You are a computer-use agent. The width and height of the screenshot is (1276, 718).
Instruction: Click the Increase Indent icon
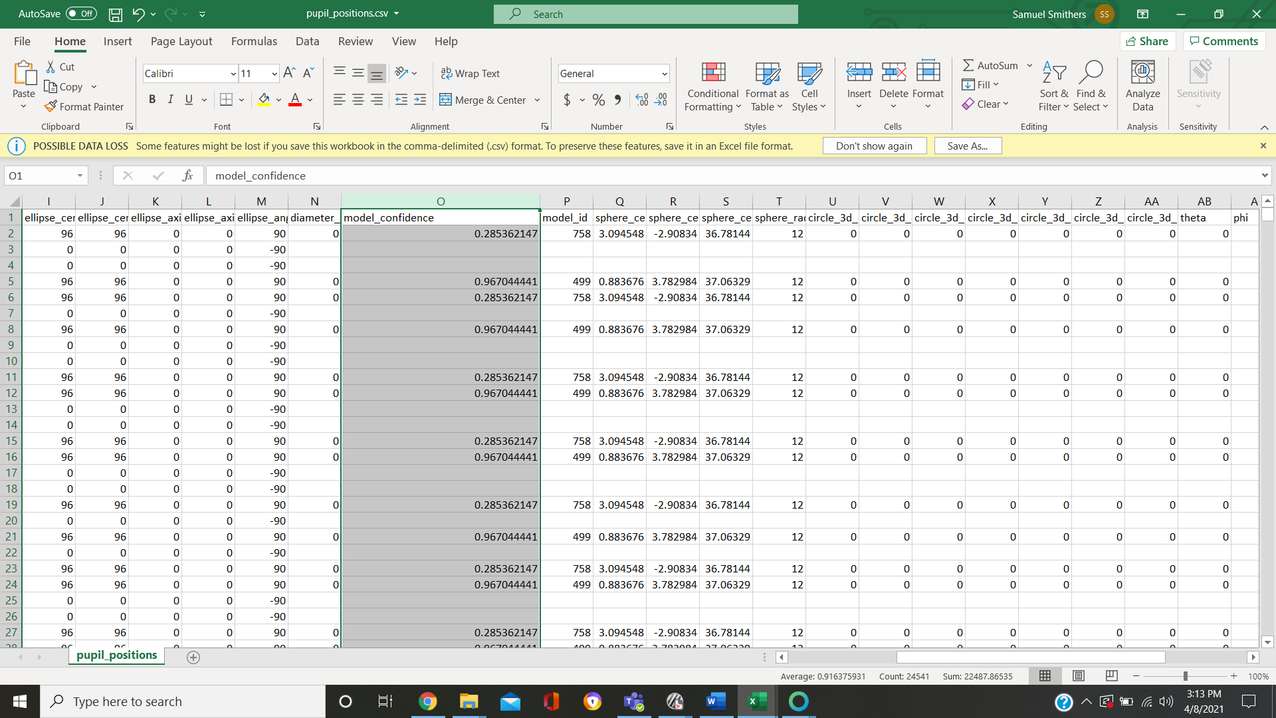tap(420, 100)
